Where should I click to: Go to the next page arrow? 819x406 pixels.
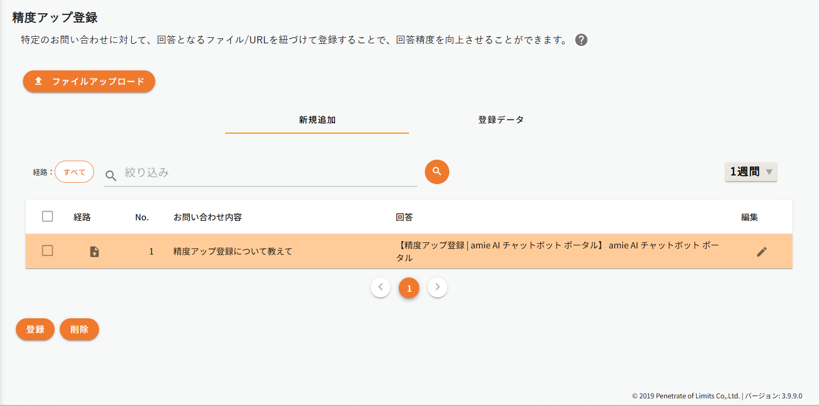tap(438, 287)
